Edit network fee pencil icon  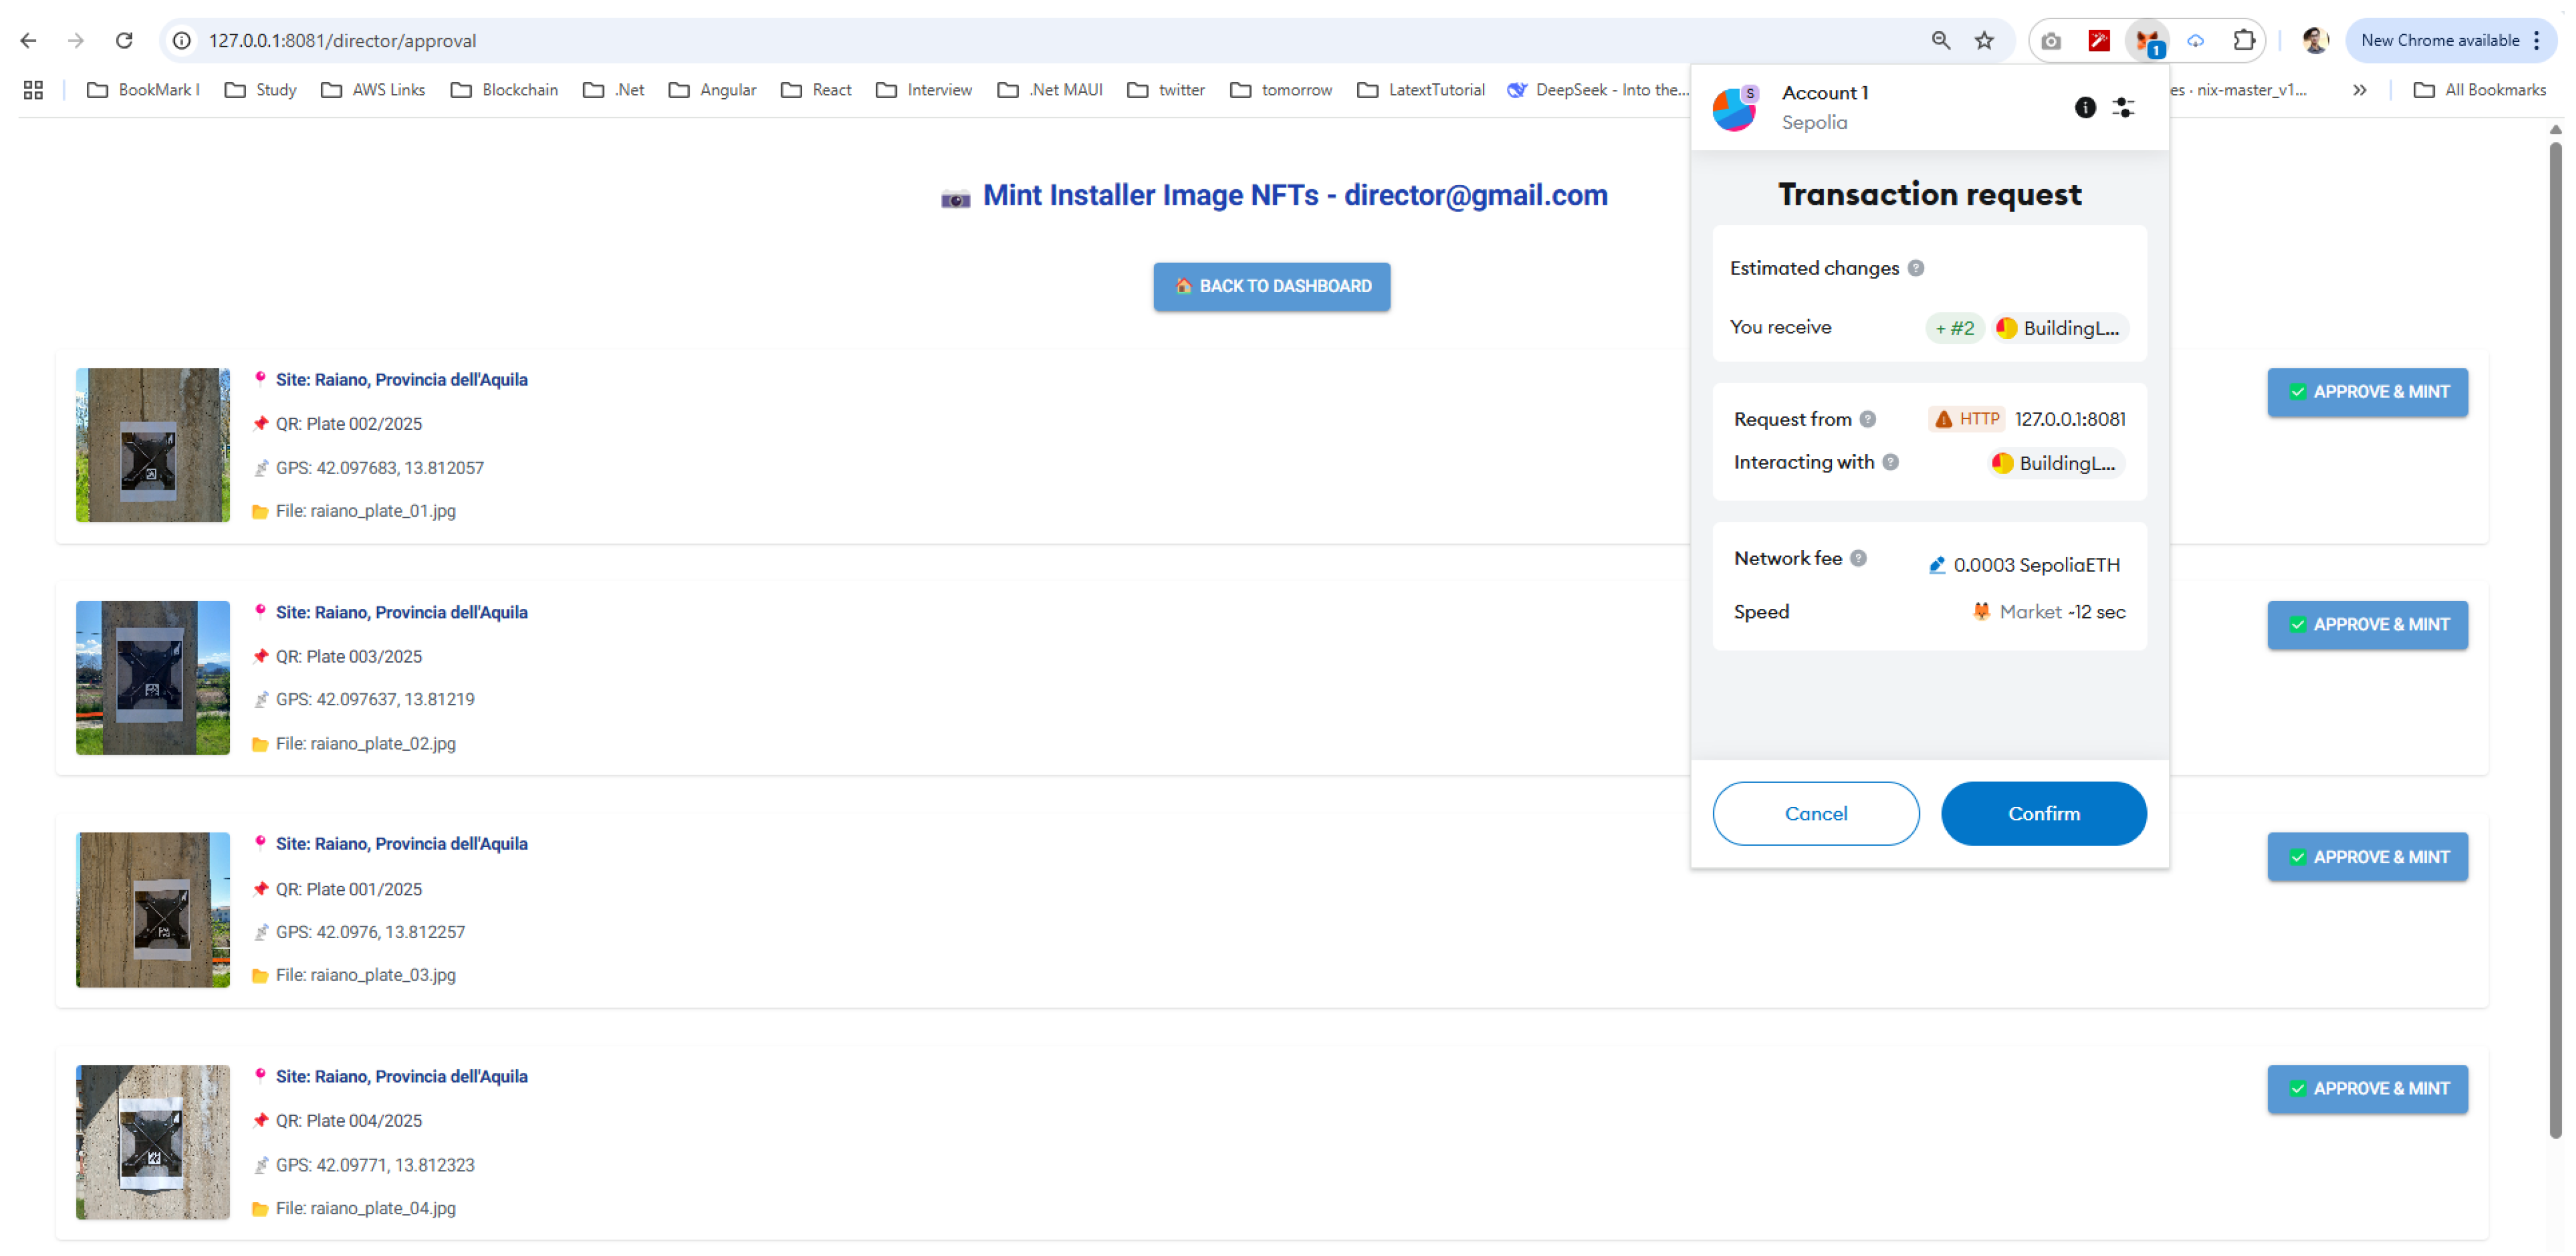pyautogui.click(x=1937, y=565)
